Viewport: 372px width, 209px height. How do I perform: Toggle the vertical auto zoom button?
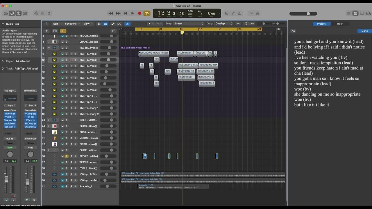246,24
